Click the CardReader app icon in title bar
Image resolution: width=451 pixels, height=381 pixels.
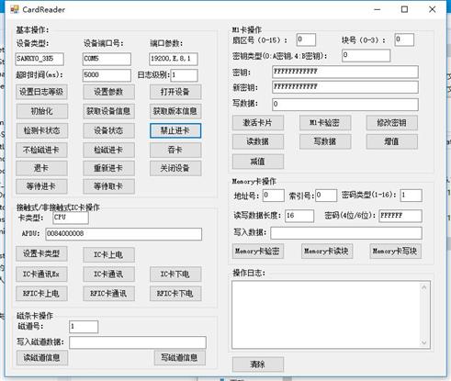[x=15, y=9]
